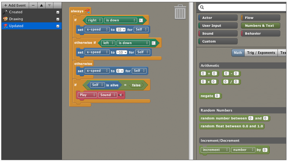Click key picker icon beside right is down

pos(141,20)
